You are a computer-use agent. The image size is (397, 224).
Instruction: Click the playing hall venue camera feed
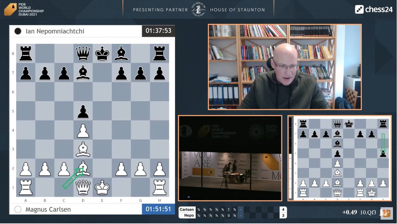coord(230,158)
